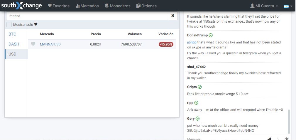Click the black heart beside Mostrar solo
Screen dimensions: 296x140
pyautogui.click(x=36, y=25)
